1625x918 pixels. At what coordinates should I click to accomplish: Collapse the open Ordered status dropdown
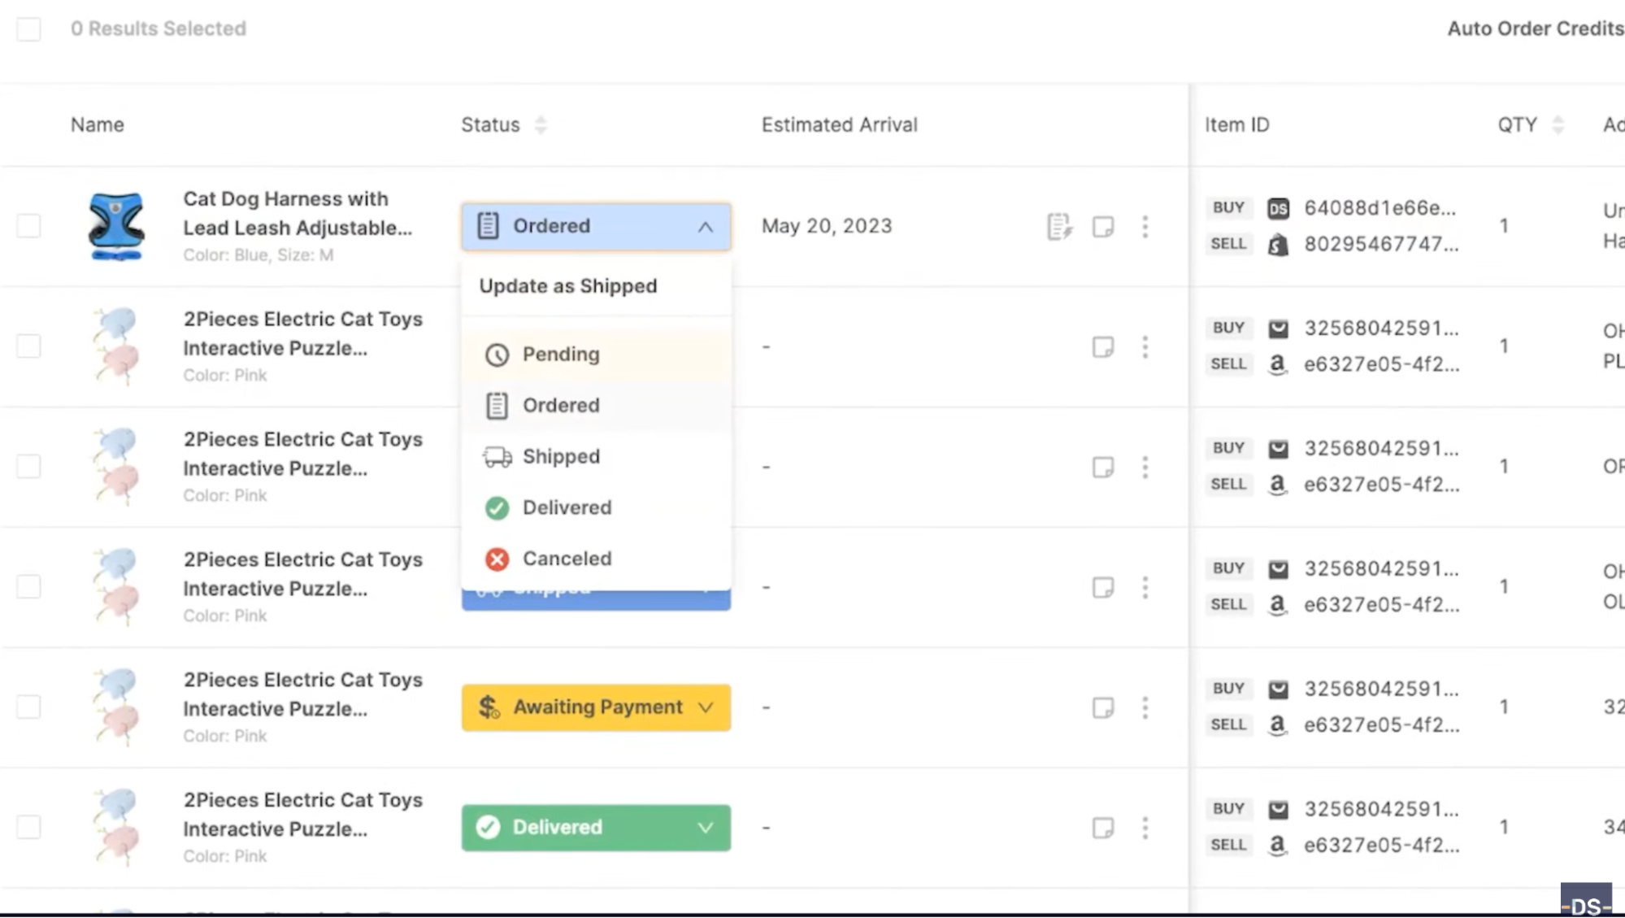pyautogui.click(x=596, y=226)
